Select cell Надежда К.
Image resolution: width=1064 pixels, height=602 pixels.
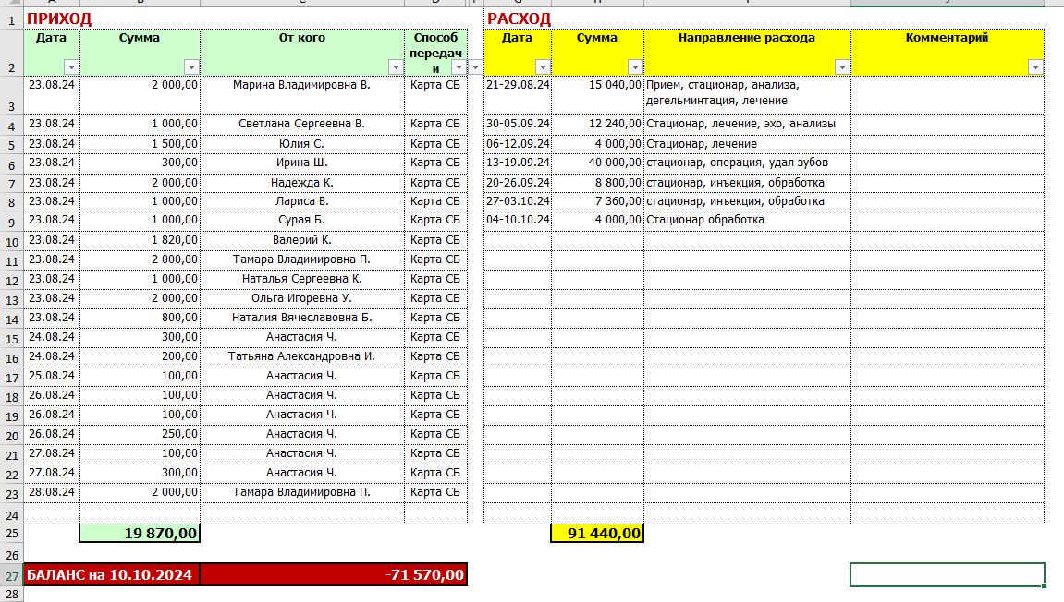pos(302,183)
